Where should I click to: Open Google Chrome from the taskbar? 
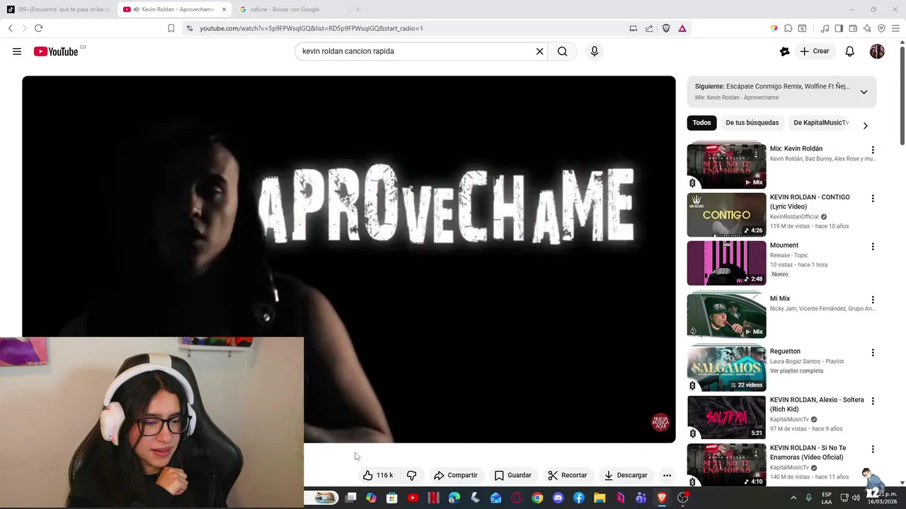(x=537, y=498)
